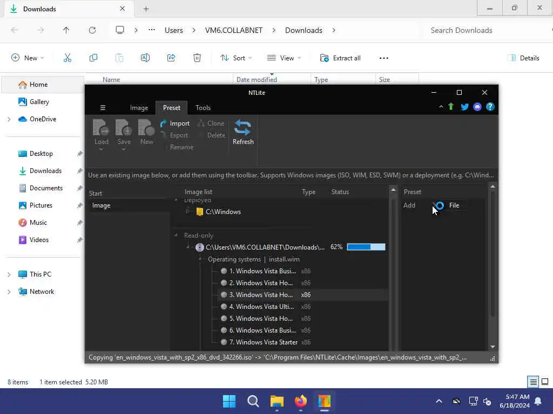Toggle the Details pane in File Explorer
Viewport: 553px width, 414px height.
[x=523, y=58]
